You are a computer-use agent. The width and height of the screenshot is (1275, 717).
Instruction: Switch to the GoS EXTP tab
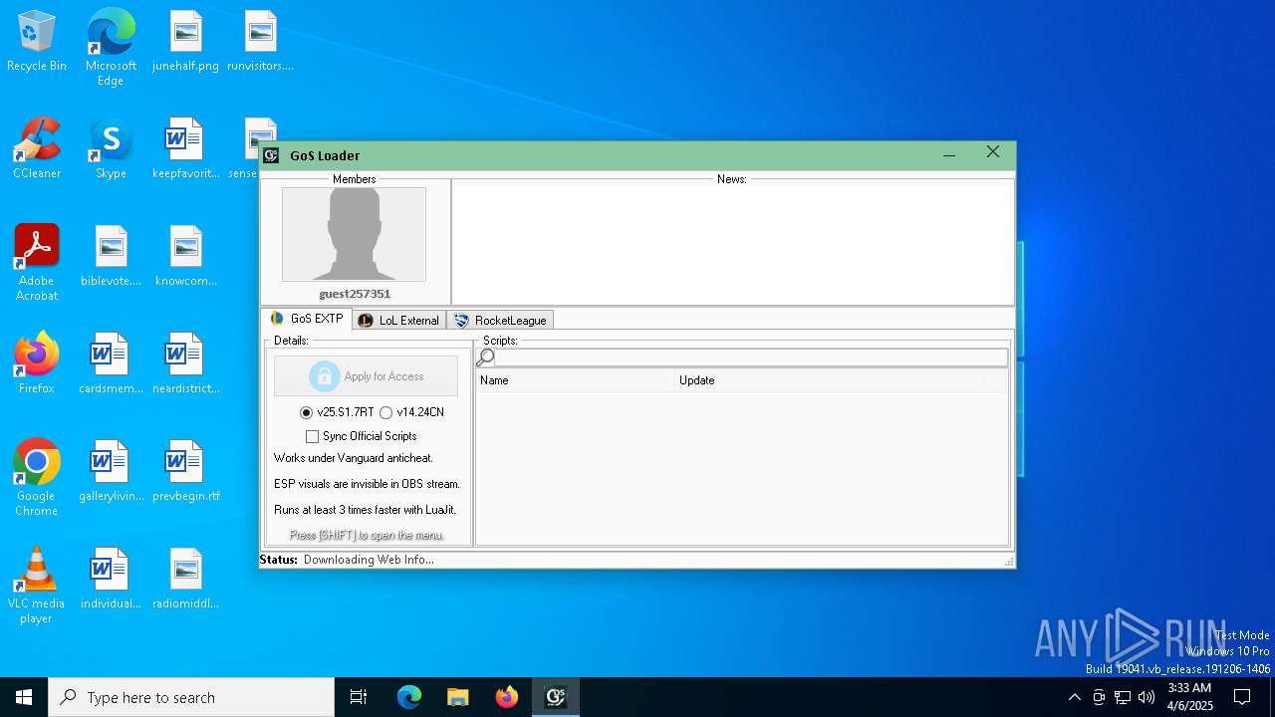tap(307, 319)
